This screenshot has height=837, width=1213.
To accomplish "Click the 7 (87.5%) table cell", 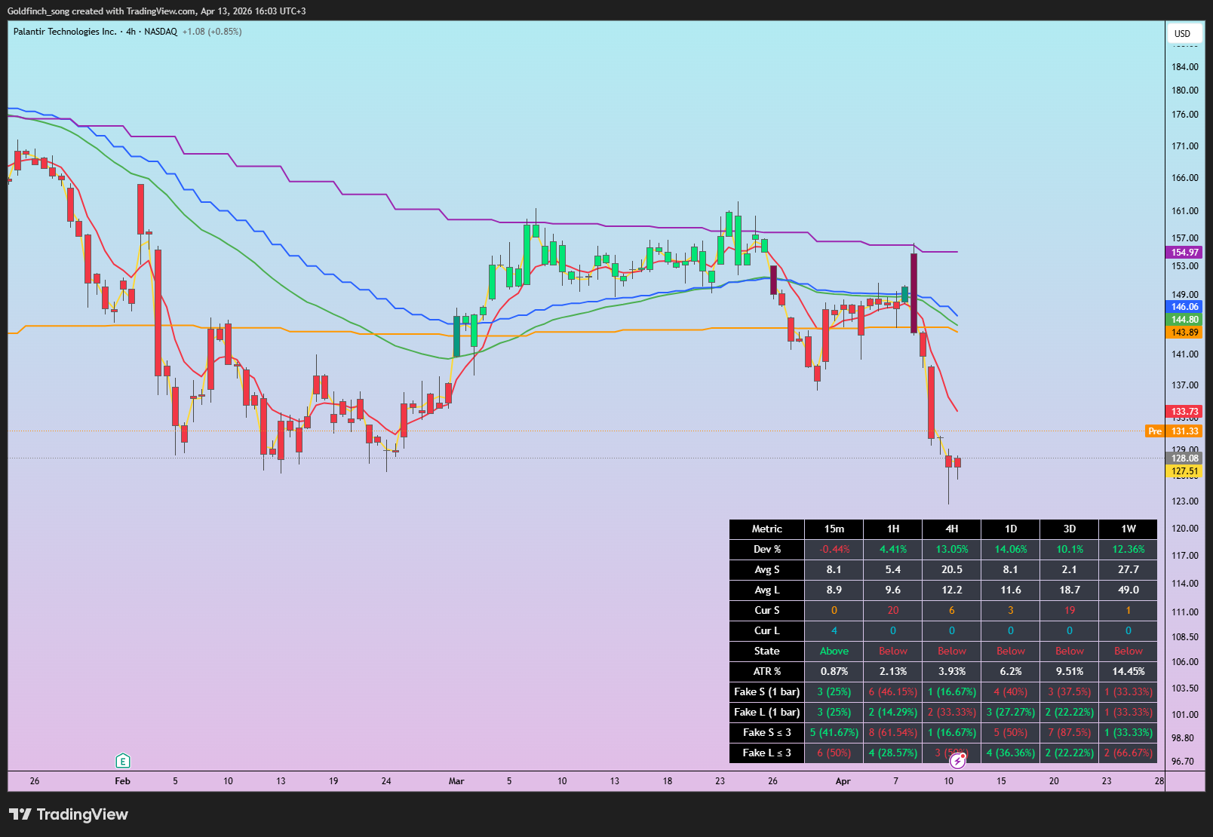I will 1070,733.
